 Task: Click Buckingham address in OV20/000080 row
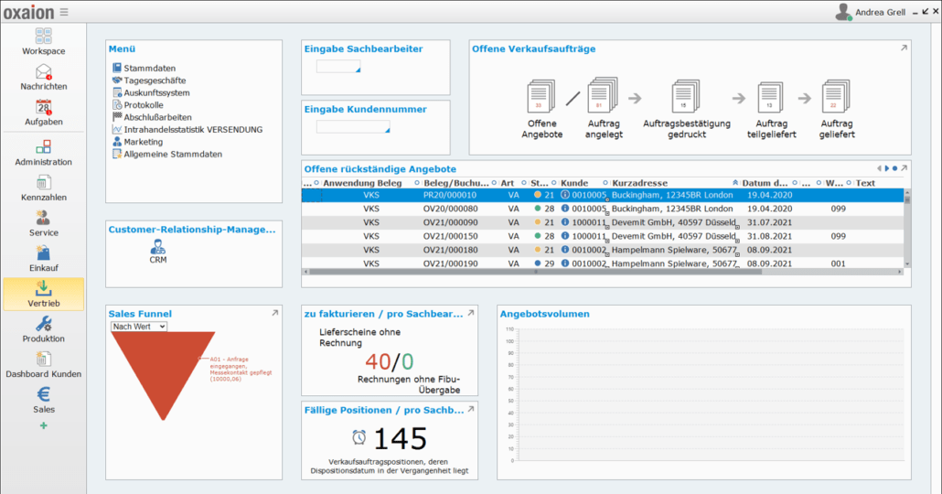point(672,209)
